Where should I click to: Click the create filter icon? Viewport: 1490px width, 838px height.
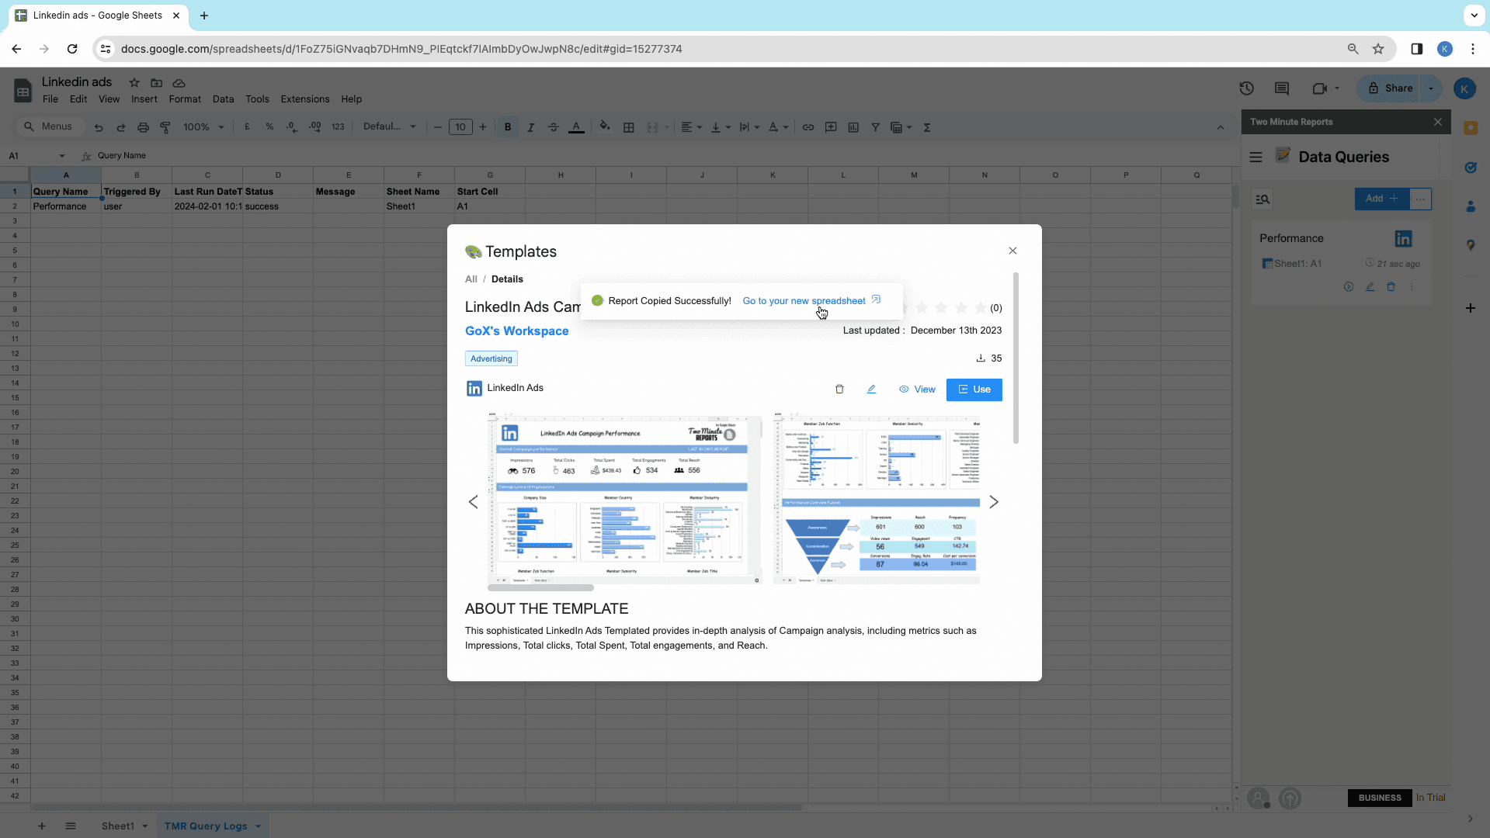pyautogui.click(x=875, y=127)
